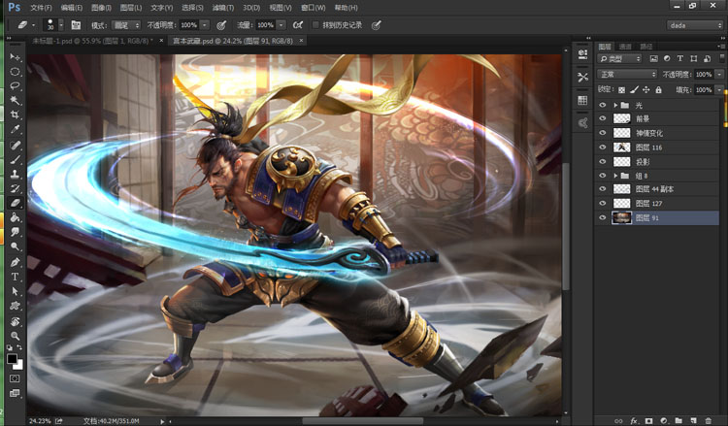Hide the 图层 116 layer
This screenshot has height=426, width=728.
coord(603,147)
